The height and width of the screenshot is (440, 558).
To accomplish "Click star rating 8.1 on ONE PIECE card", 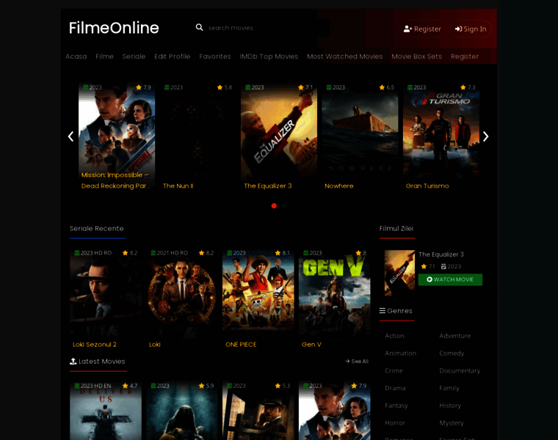I will [x=282, y=253].
